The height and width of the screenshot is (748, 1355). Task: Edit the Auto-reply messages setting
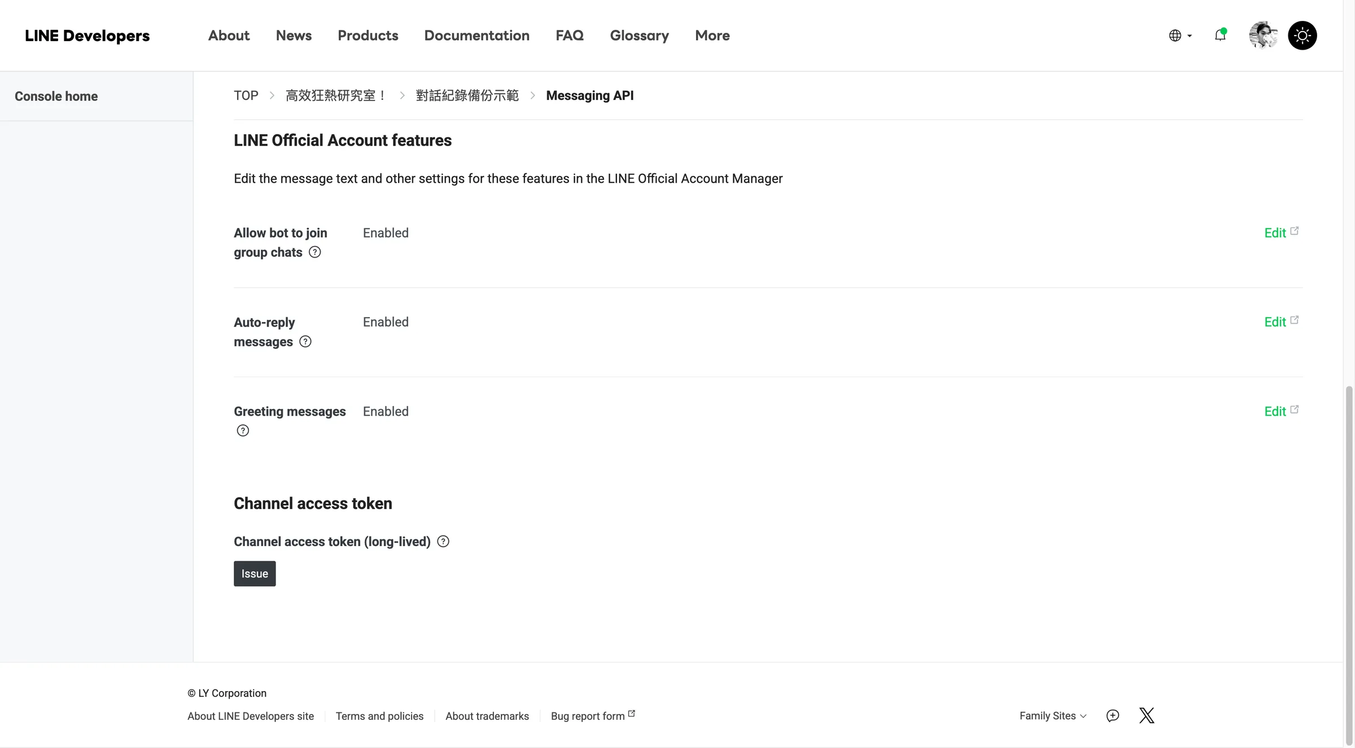[x=1281, y=322]
